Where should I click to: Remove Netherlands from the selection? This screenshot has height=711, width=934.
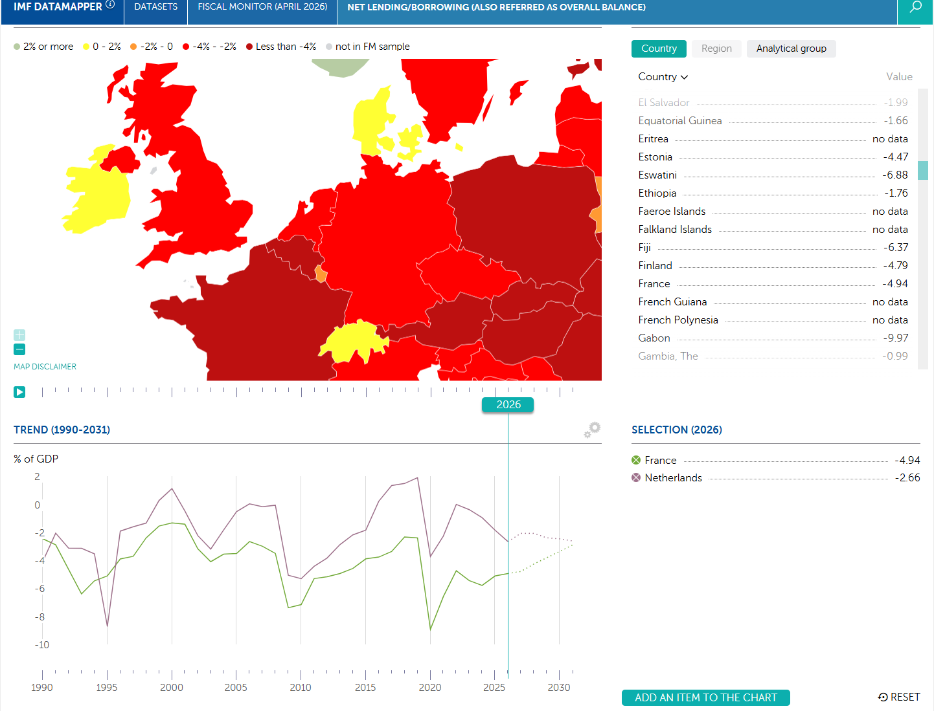pyautogui.click(x=636, y=477)
